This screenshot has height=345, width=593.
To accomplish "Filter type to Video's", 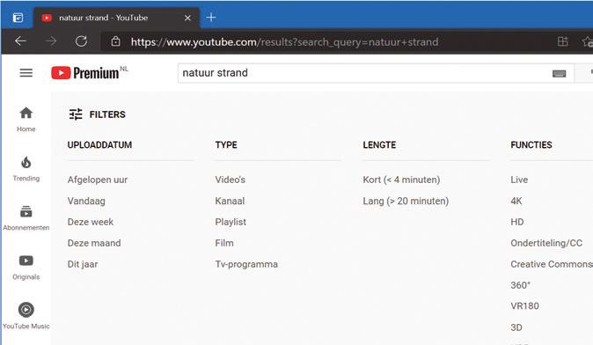I will (x=230, y=180).
